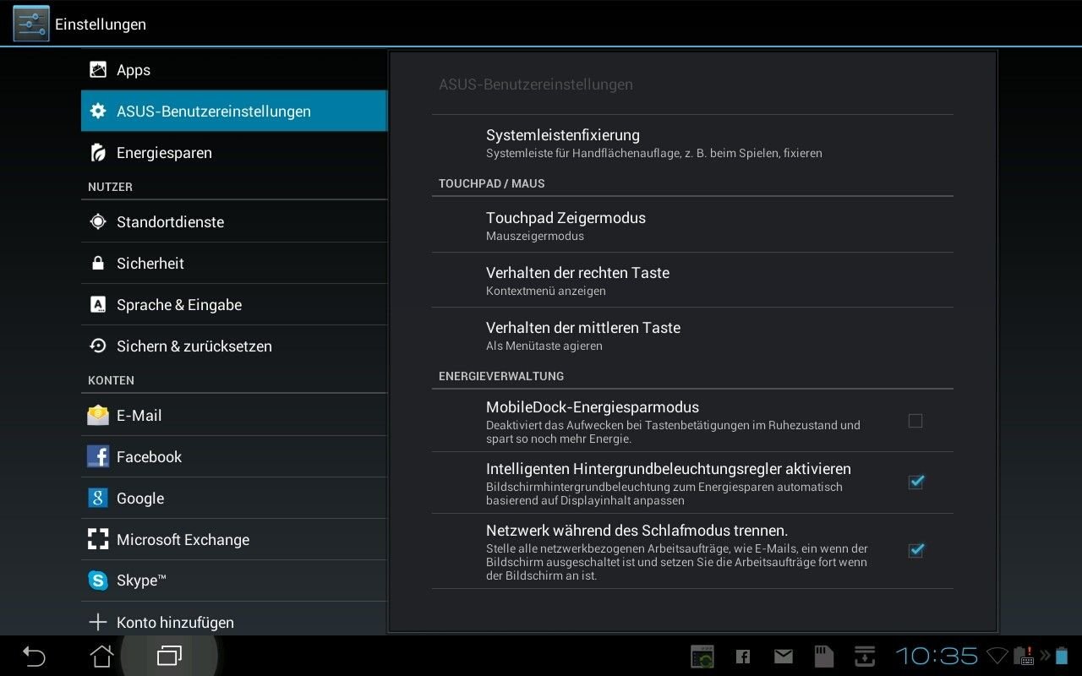Tap the Recent apps button
The image size is (1082, 676).
(x=169, y=656)
